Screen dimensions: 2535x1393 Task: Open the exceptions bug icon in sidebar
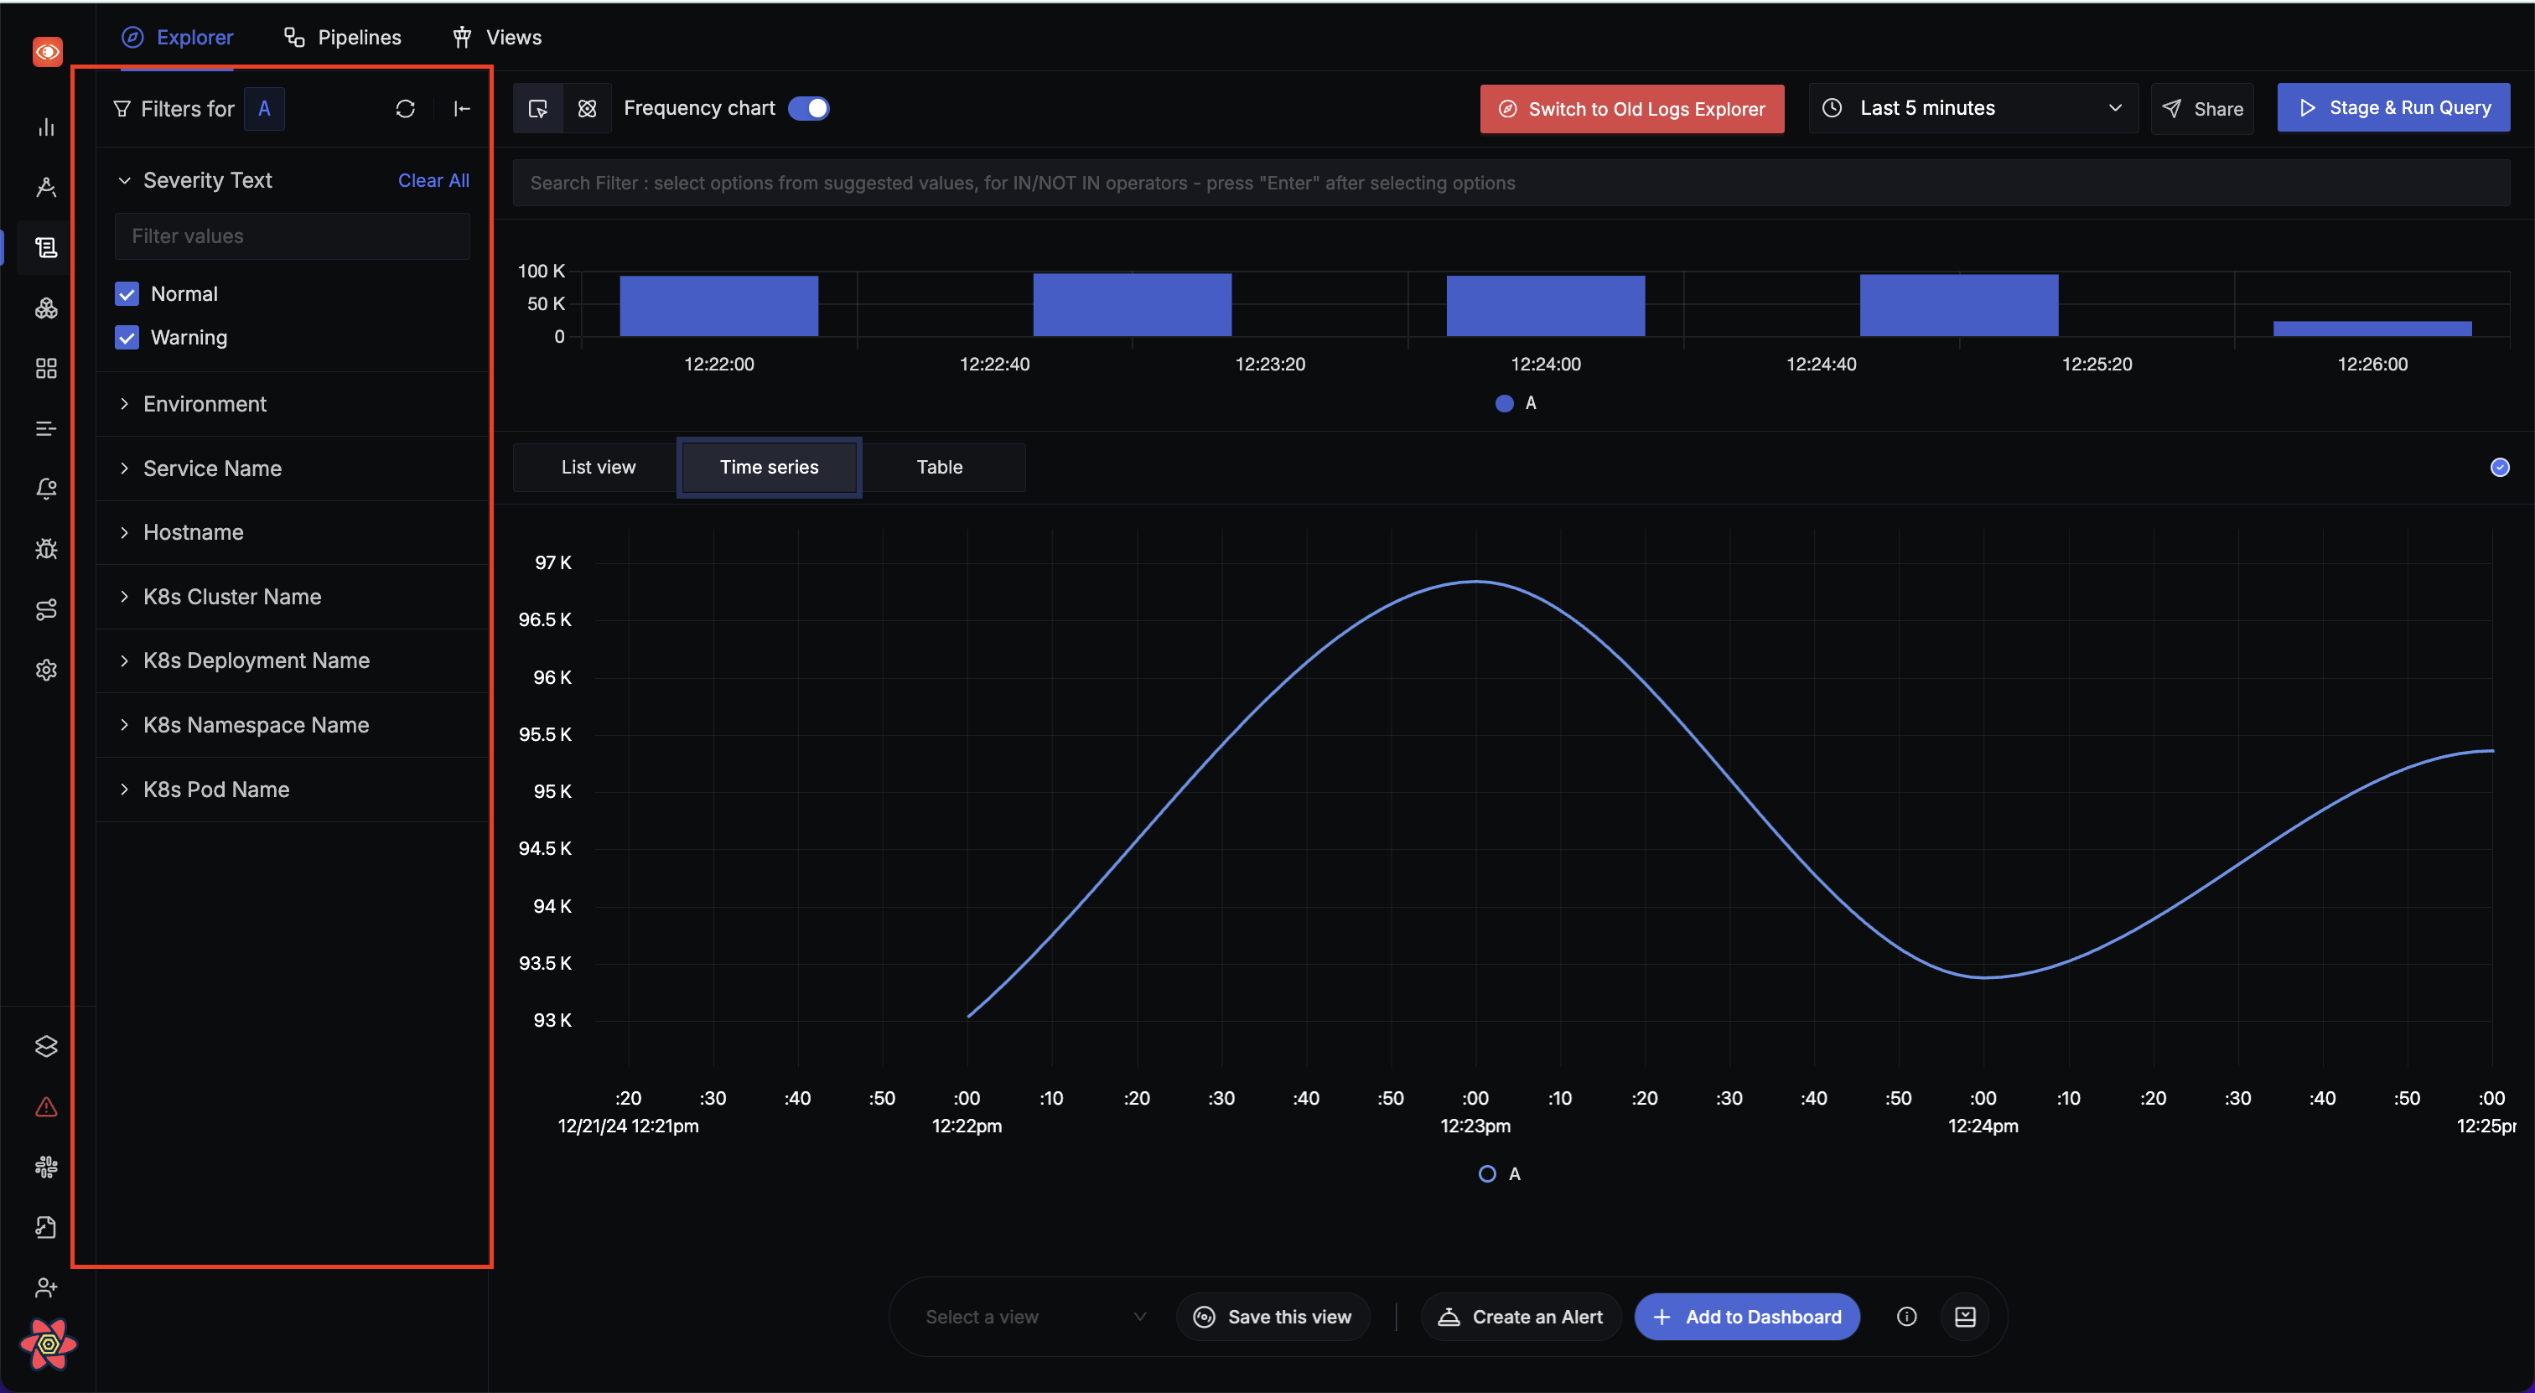click(x=46, y=549)
